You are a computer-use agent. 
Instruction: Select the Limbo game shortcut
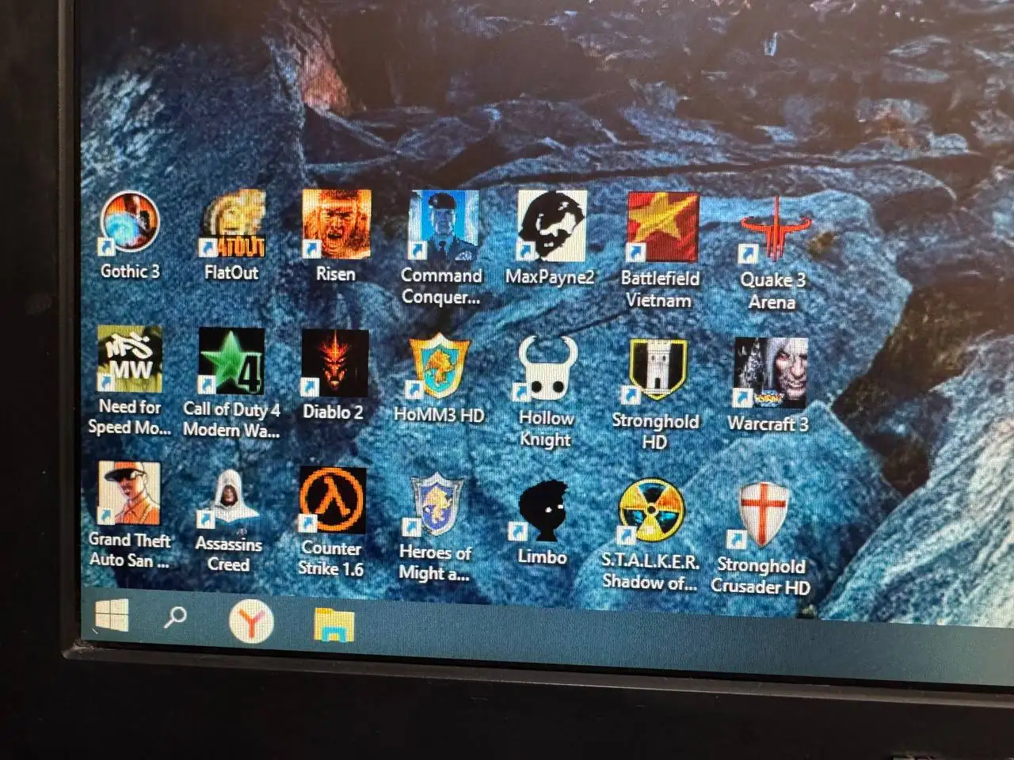543,508
